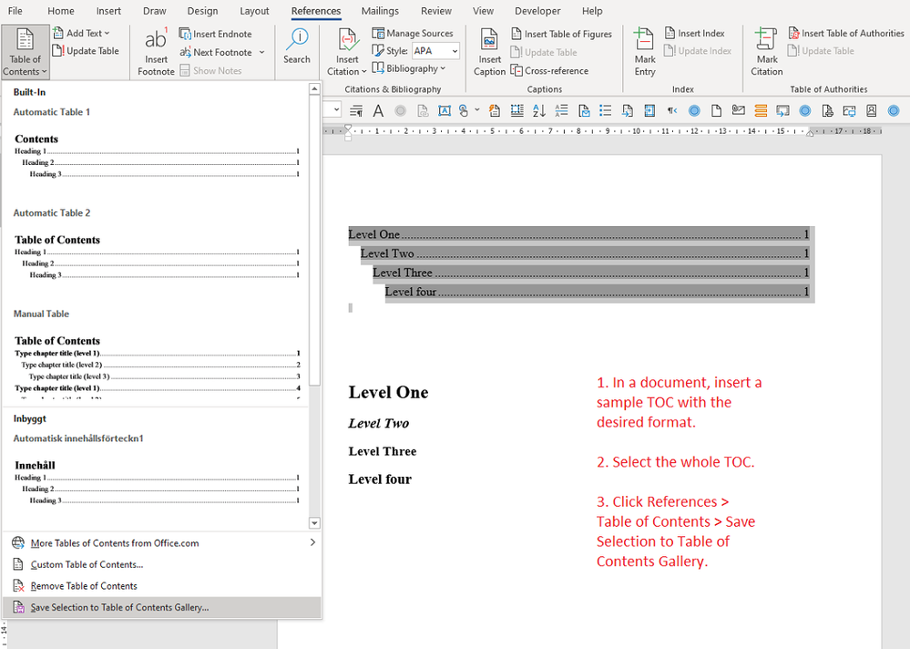This screenshot has height=649, width=910.
Task: Expand the Bibliography menu
Action: tap(409, 68)
